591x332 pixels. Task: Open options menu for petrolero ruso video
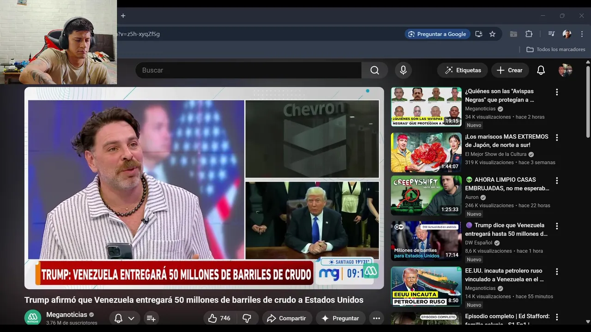[x=556, y=272]
